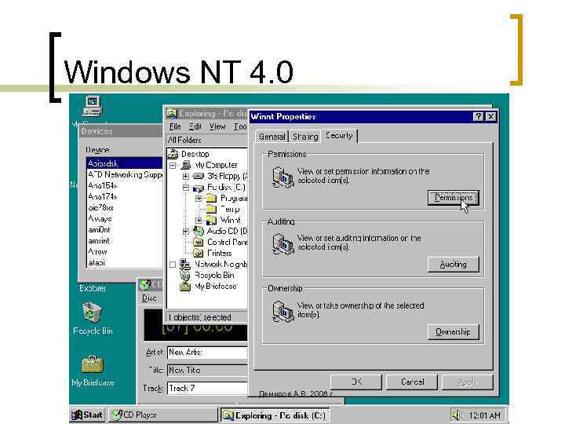
Task: Confirm with the OK button
Action: pyautogui.click(x=356, y=382)
